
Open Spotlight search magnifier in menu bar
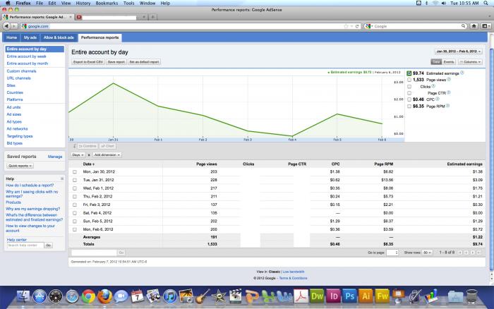tap(486, 3)
